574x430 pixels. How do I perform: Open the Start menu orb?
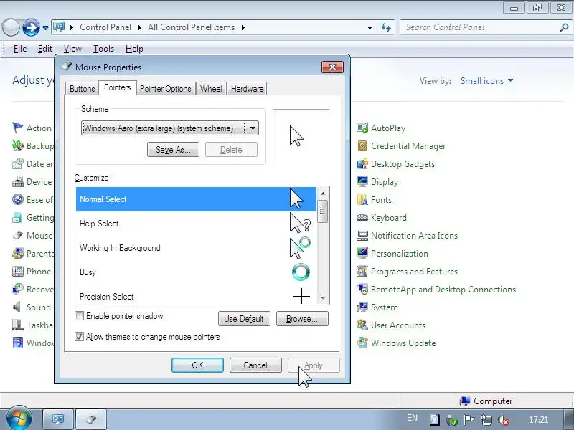click(19, 418)
